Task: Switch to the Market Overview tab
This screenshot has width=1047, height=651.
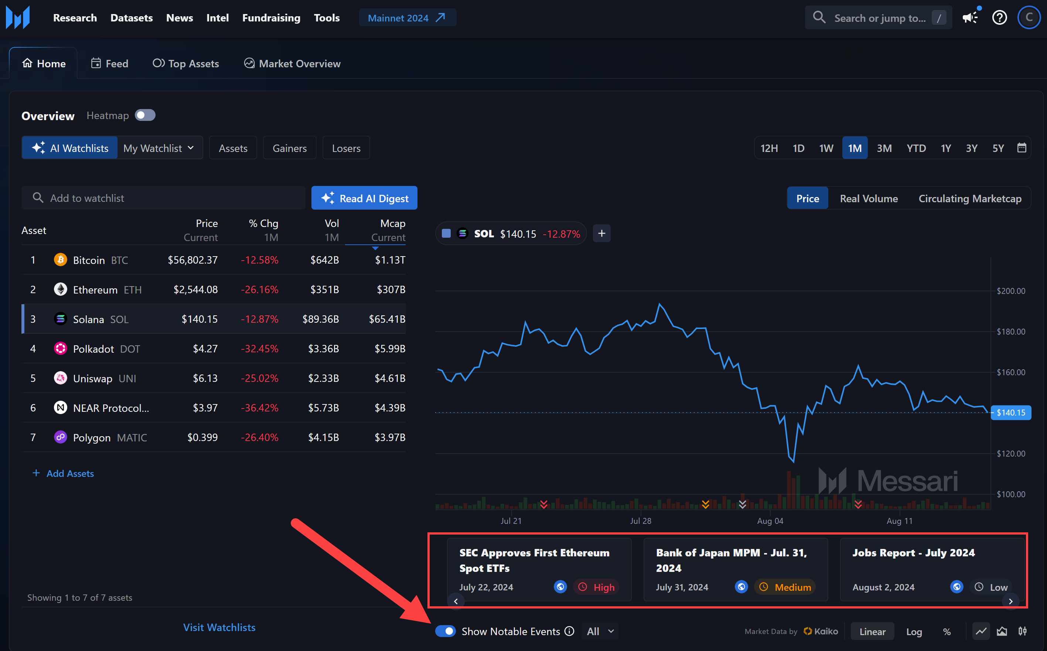Action: pos(293,63)
